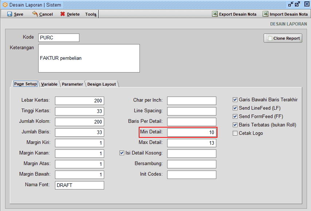Image resolution: width=311 pixels, height=211 pixels.
Task: Click the Nama Font: label
Action: click(37, 185)
